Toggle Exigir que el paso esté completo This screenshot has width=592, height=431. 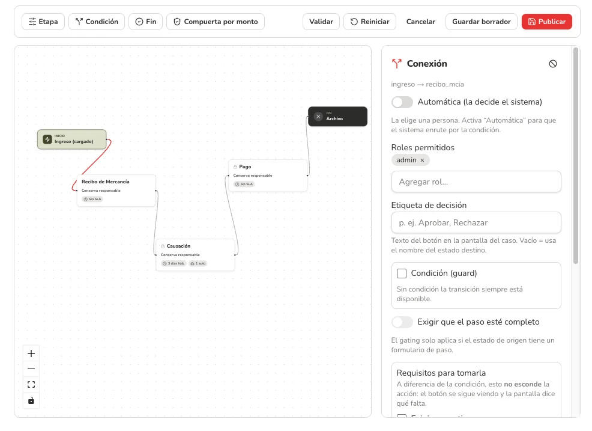pyautogui.click(x=402, y=322)
